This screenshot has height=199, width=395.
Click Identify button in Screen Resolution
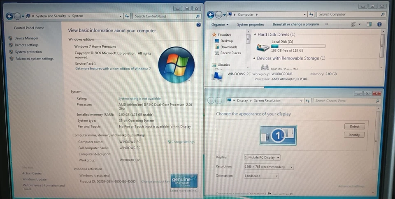click(354, 135)
